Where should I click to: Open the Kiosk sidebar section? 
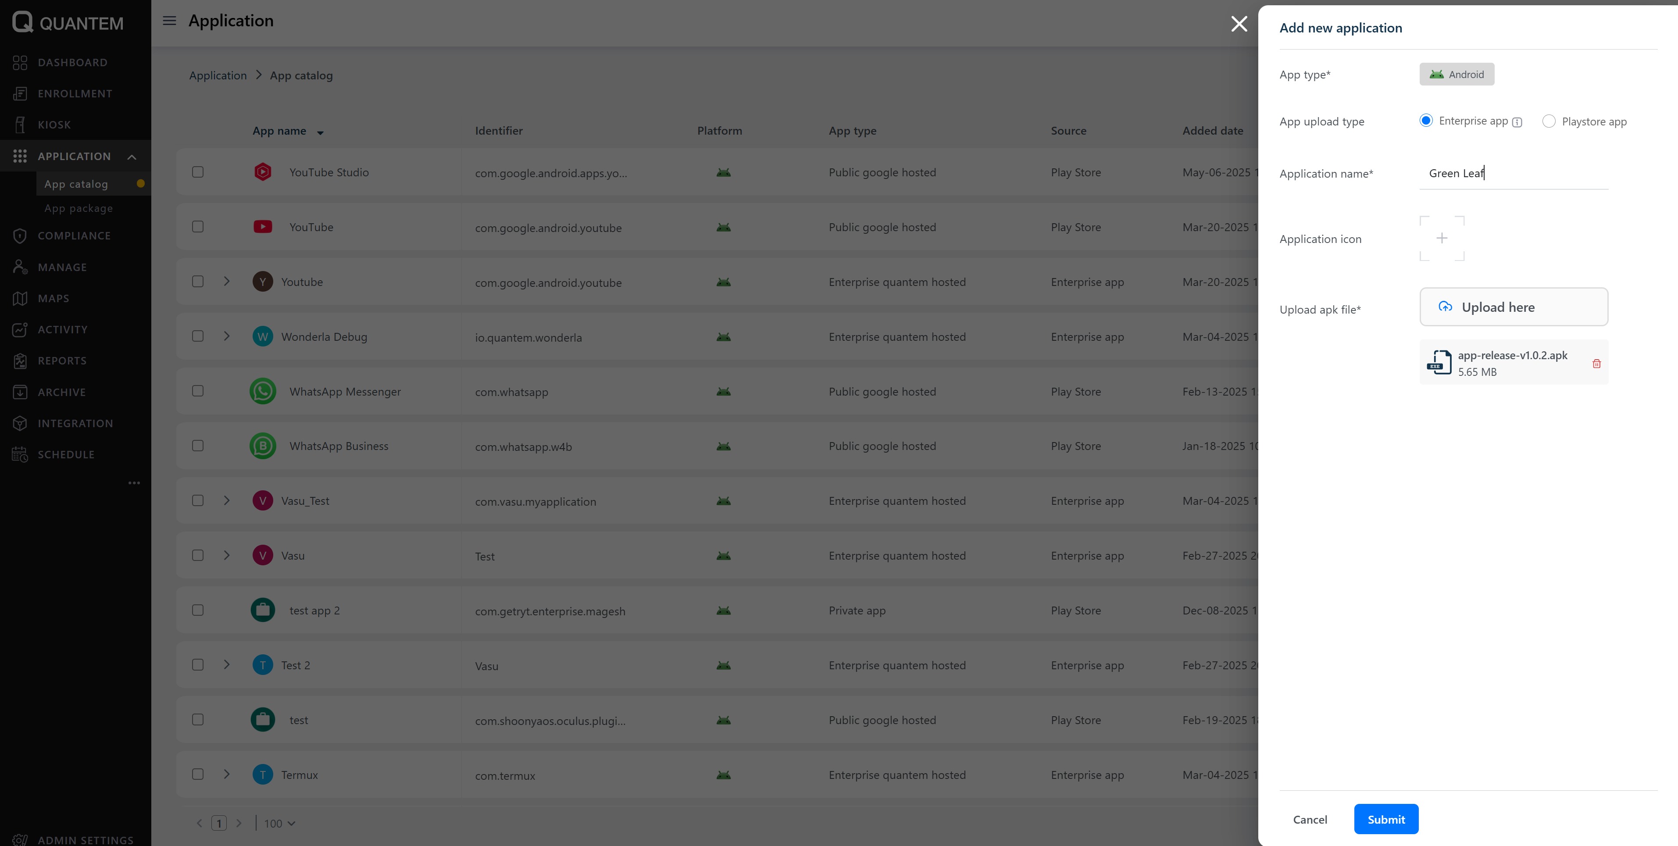click(x=54, y=125)
